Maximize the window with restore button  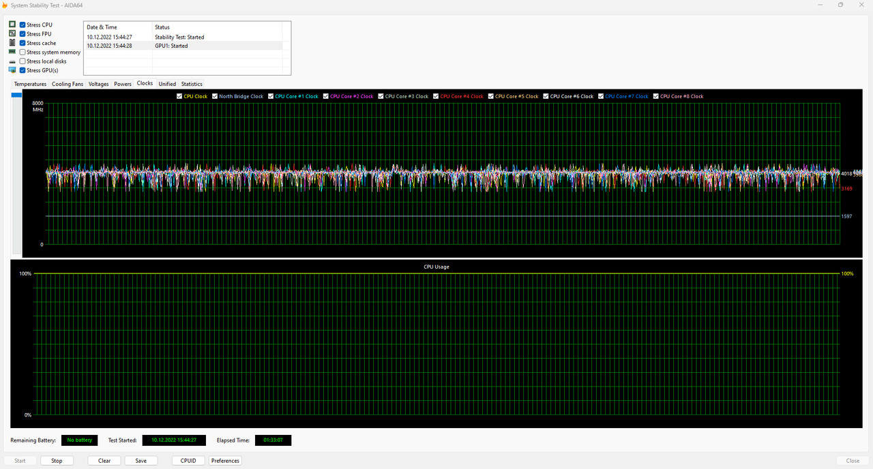point(840,5)
